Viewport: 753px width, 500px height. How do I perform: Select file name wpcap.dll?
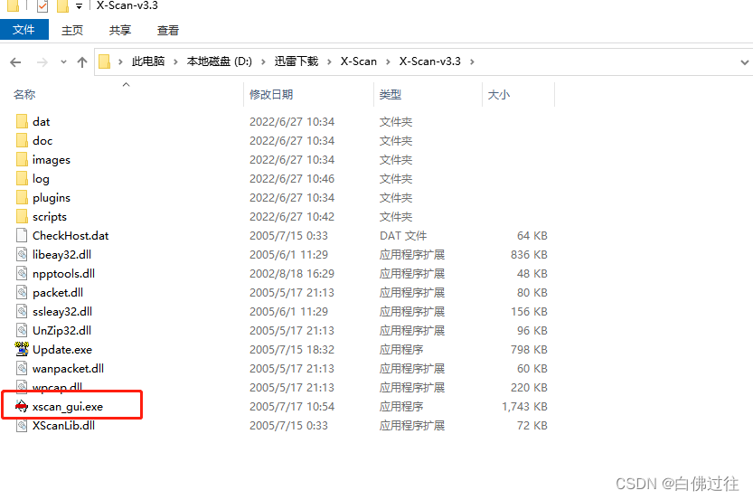(x=57, y=387)
